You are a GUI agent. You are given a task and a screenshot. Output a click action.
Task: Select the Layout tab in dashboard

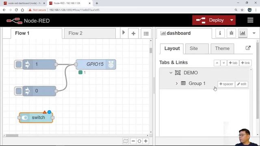tap(172, 49)
